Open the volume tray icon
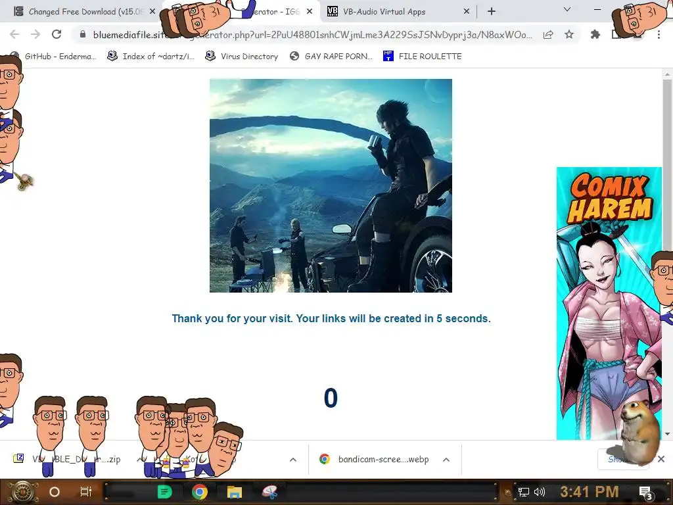Viewport: 673px width, 505px height. (x=540, y=492)
